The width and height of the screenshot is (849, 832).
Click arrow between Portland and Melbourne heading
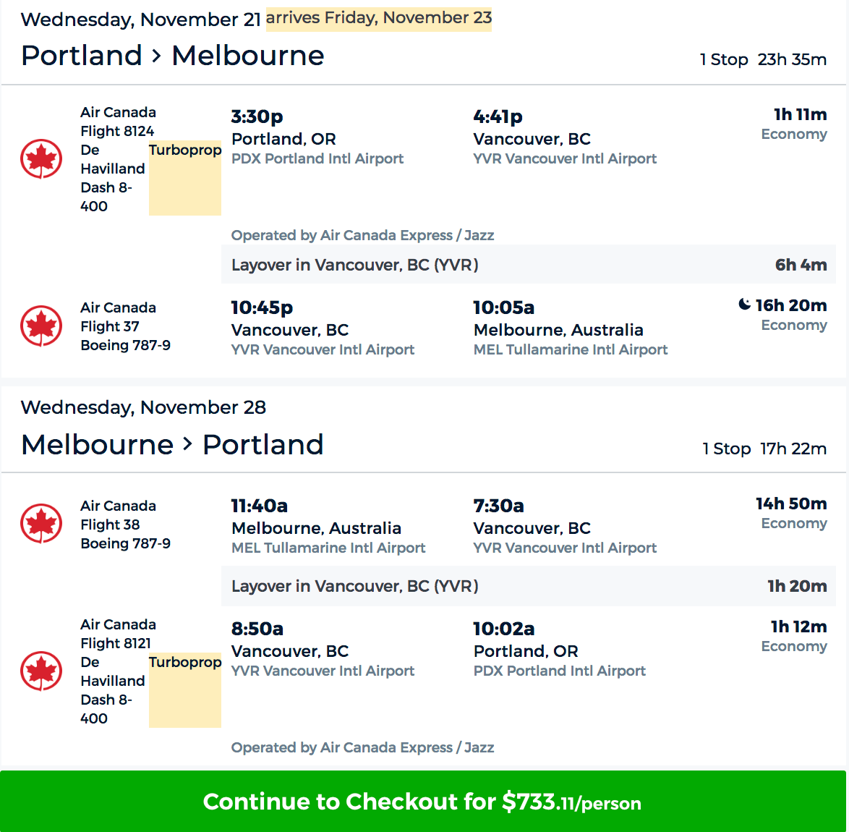156,56
